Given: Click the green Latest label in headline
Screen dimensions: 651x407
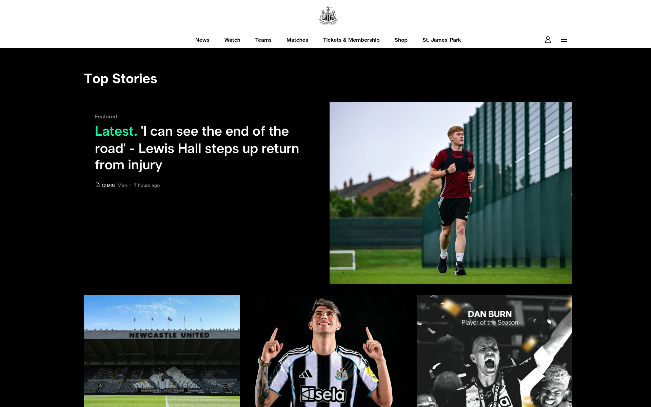Looking at the screenshot, I should [116, 131].
